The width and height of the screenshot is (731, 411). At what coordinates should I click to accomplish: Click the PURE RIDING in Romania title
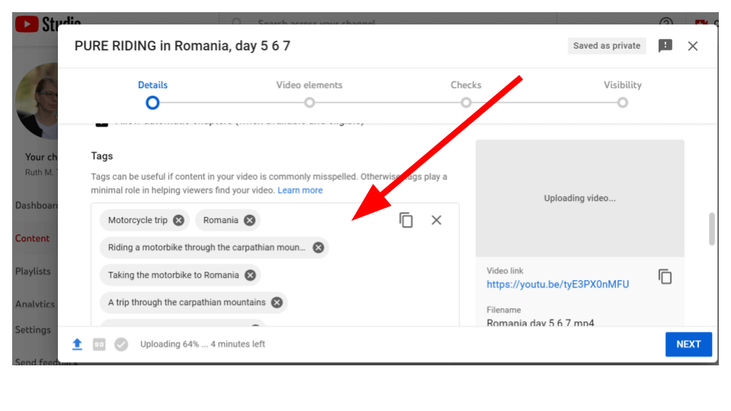182,46
